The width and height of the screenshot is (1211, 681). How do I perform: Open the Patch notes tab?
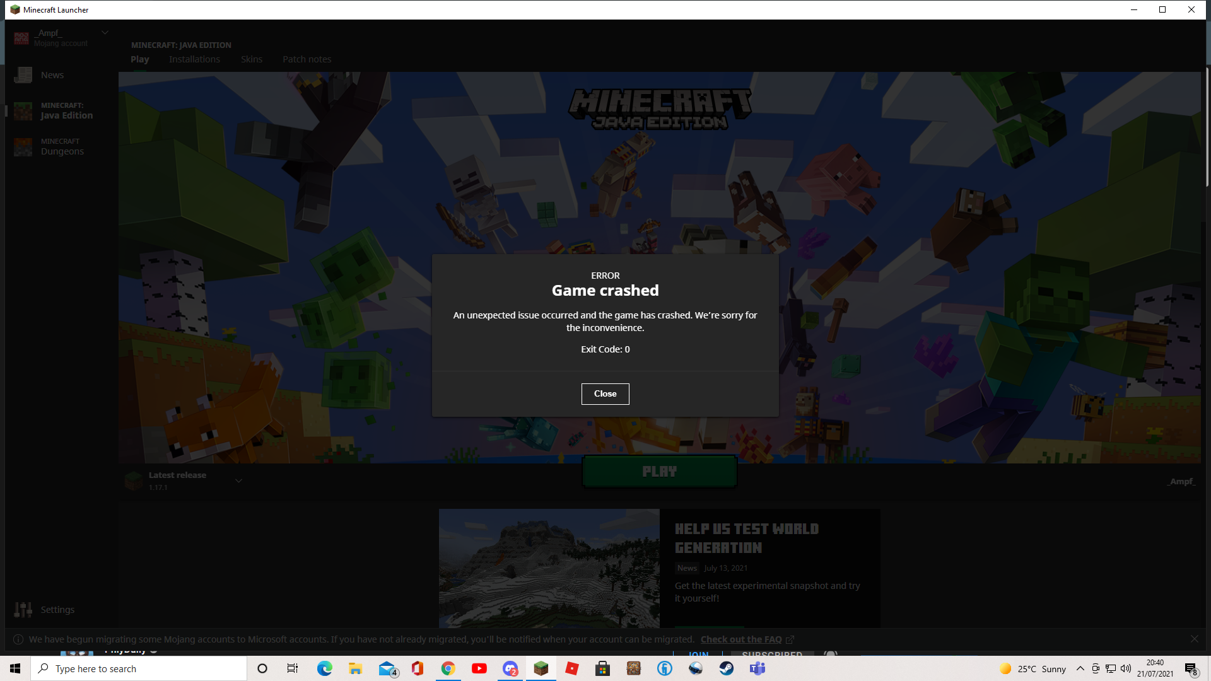[307, 59]
